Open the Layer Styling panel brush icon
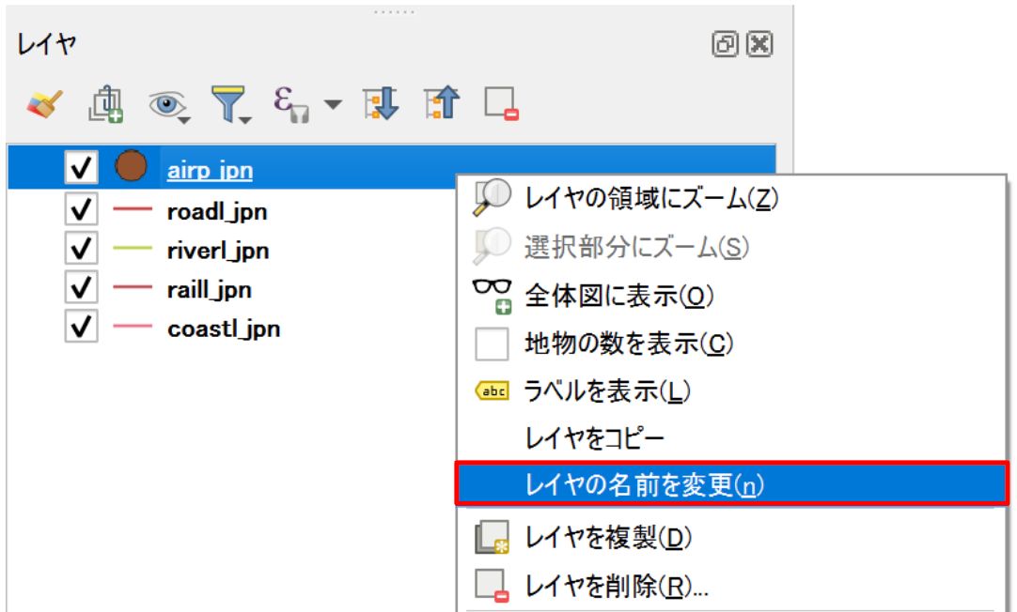 pos(45,103)
